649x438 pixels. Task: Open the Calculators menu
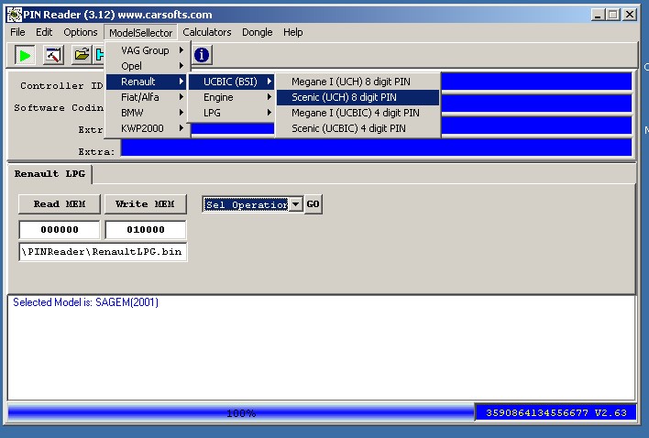pos(207,32)
